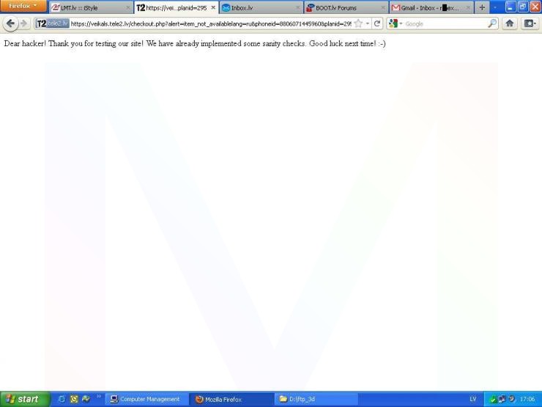Screen dimensions: 542x407
Task: Close the active tele2 checkout tab
Action: [x=213, y=7]
